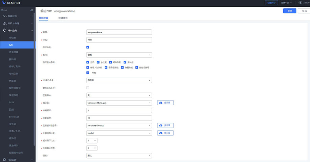
Task: Open the invalid prompt dropdown
Action: (119, 133)
